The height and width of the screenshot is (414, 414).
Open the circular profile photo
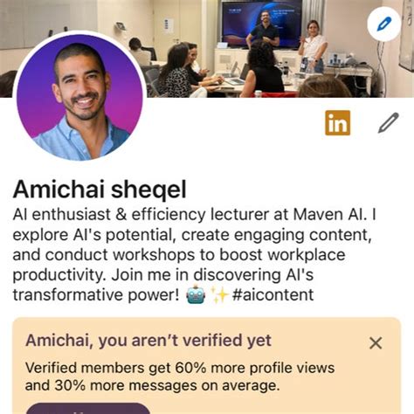(x=79, y=97)
